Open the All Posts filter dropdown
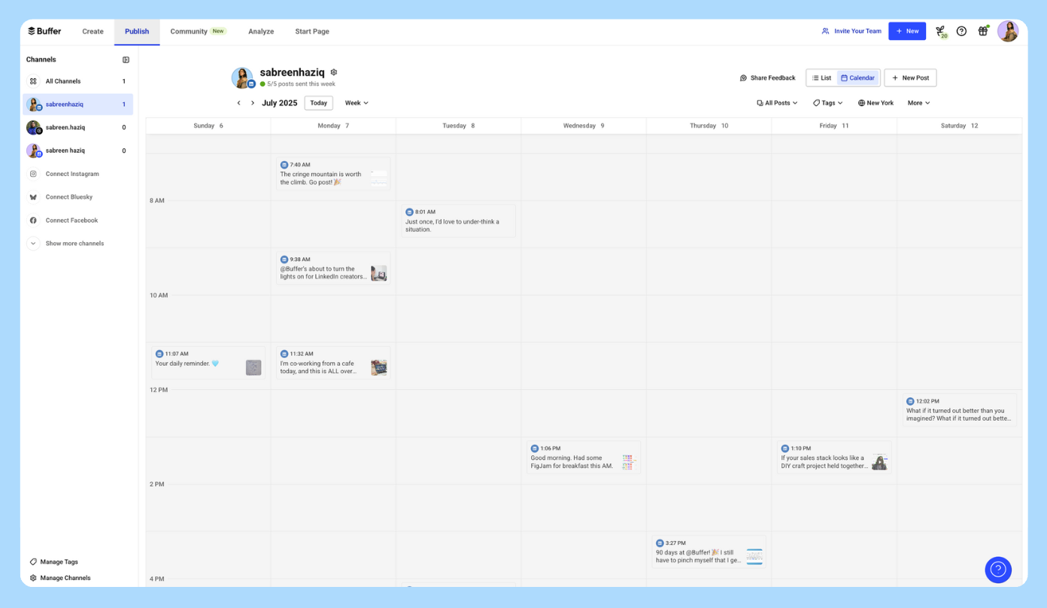 pos(776,102)
